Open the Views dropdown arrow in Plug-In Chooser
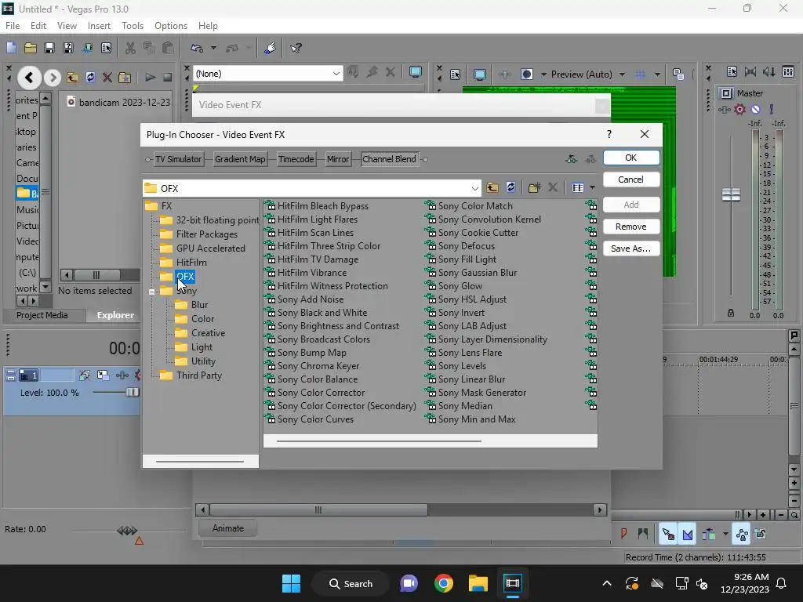 click(x=592, y=187)
